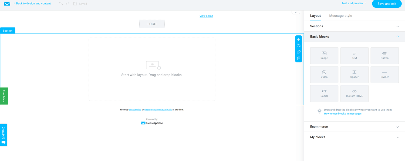Pick the Custom HTML block
Screen dimensions: 405x161
[354, 93]
